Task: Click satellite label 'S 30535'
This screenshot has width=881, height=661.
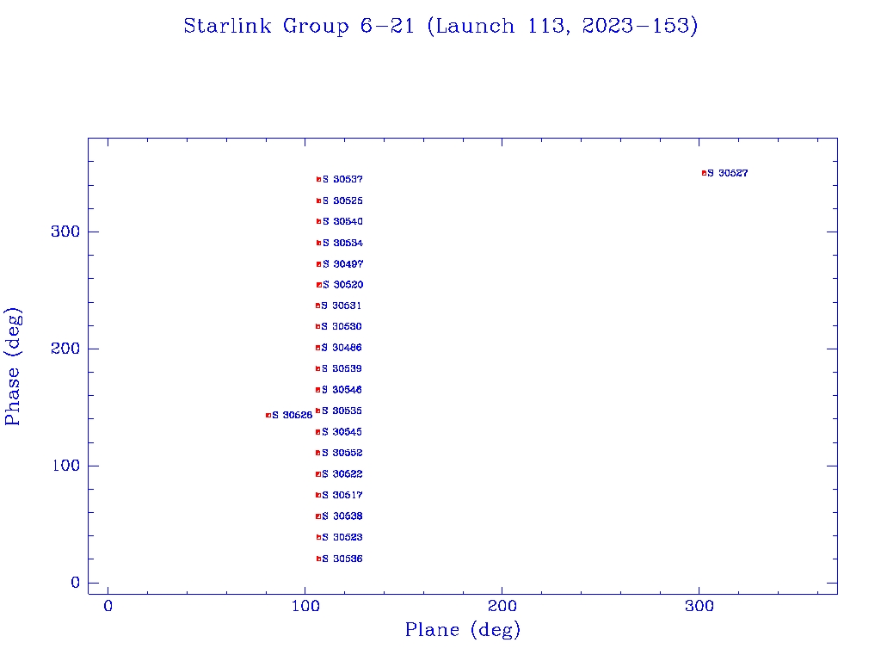Action: 342,411
